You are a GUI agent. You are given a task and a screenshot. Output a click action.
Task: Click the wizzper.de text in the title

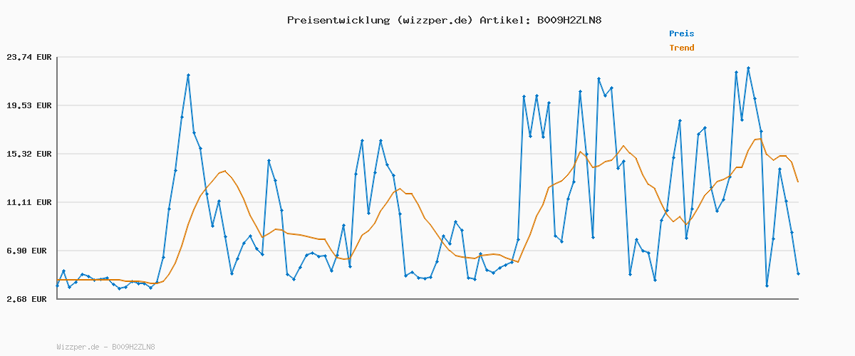pos(435,20)
